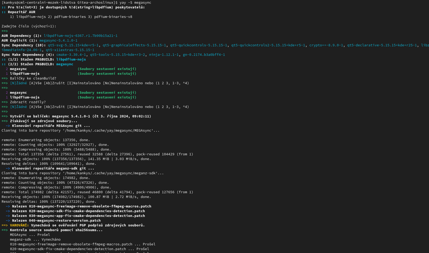Click the downloaded libpdfium-nojs PKGBUILD entry
The image size is (429, 253).
pos(71,59)
